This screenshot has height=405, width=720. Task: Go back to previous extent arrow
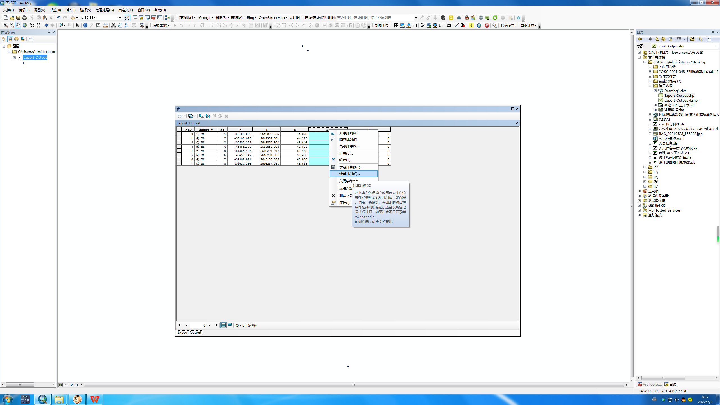(46, 25)
